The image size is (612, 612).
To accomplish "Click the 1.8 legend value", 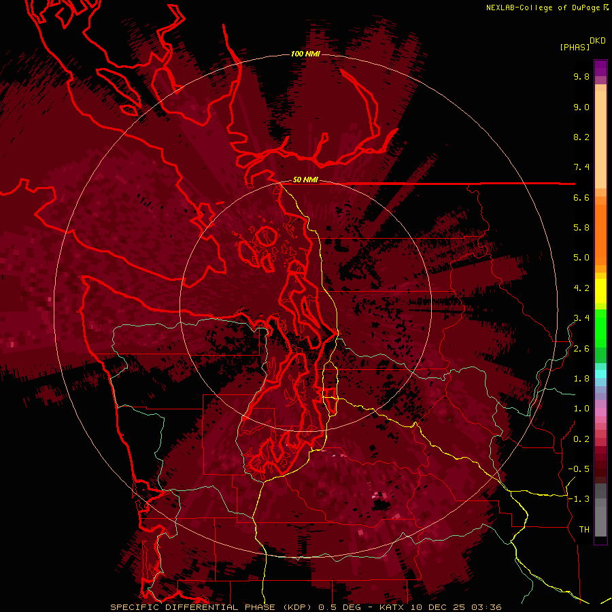I will click(581, 379).
